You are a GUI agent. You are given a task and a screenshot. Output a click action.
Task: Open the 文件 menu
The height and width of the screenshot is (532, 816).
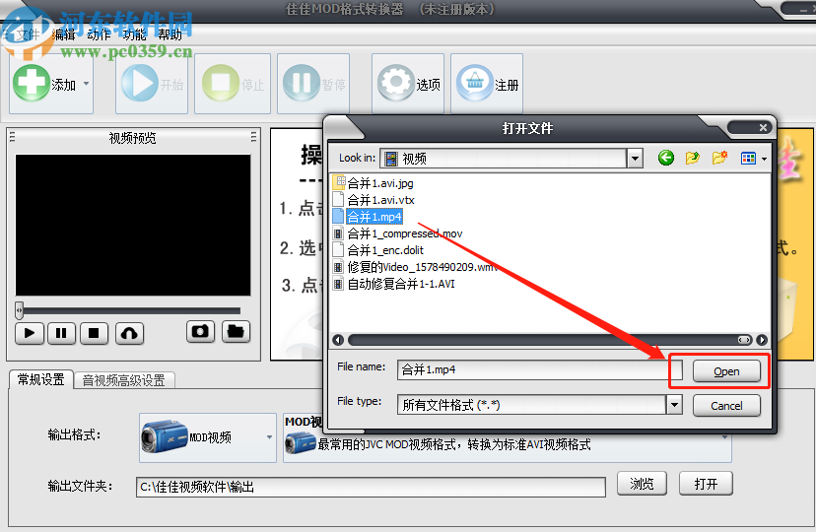[x=27, y=34]
